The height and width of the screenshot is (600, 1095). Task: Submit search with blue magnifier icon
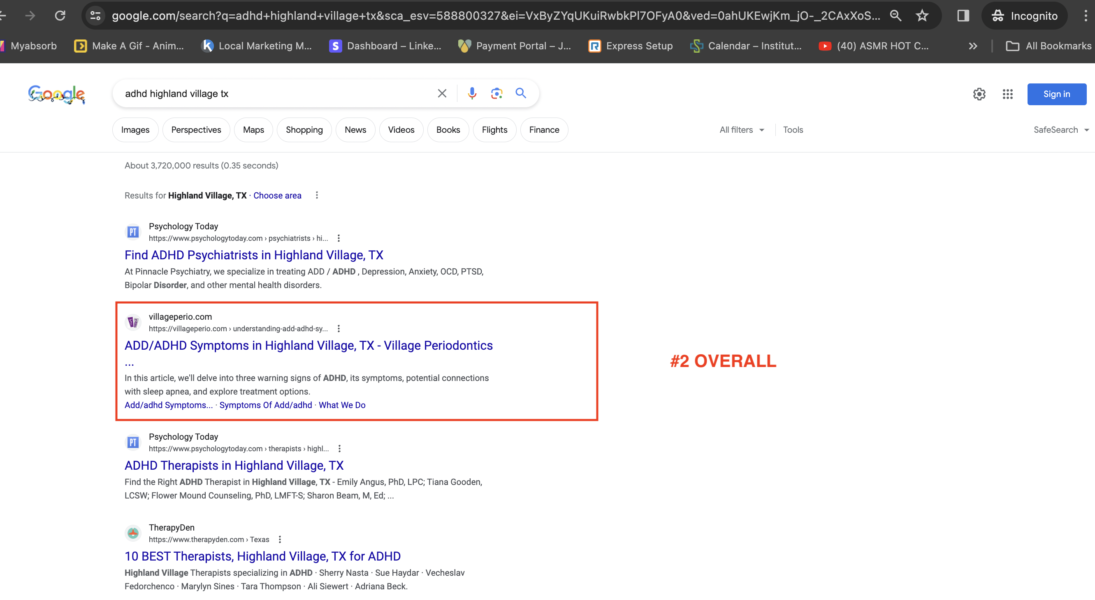521,93
